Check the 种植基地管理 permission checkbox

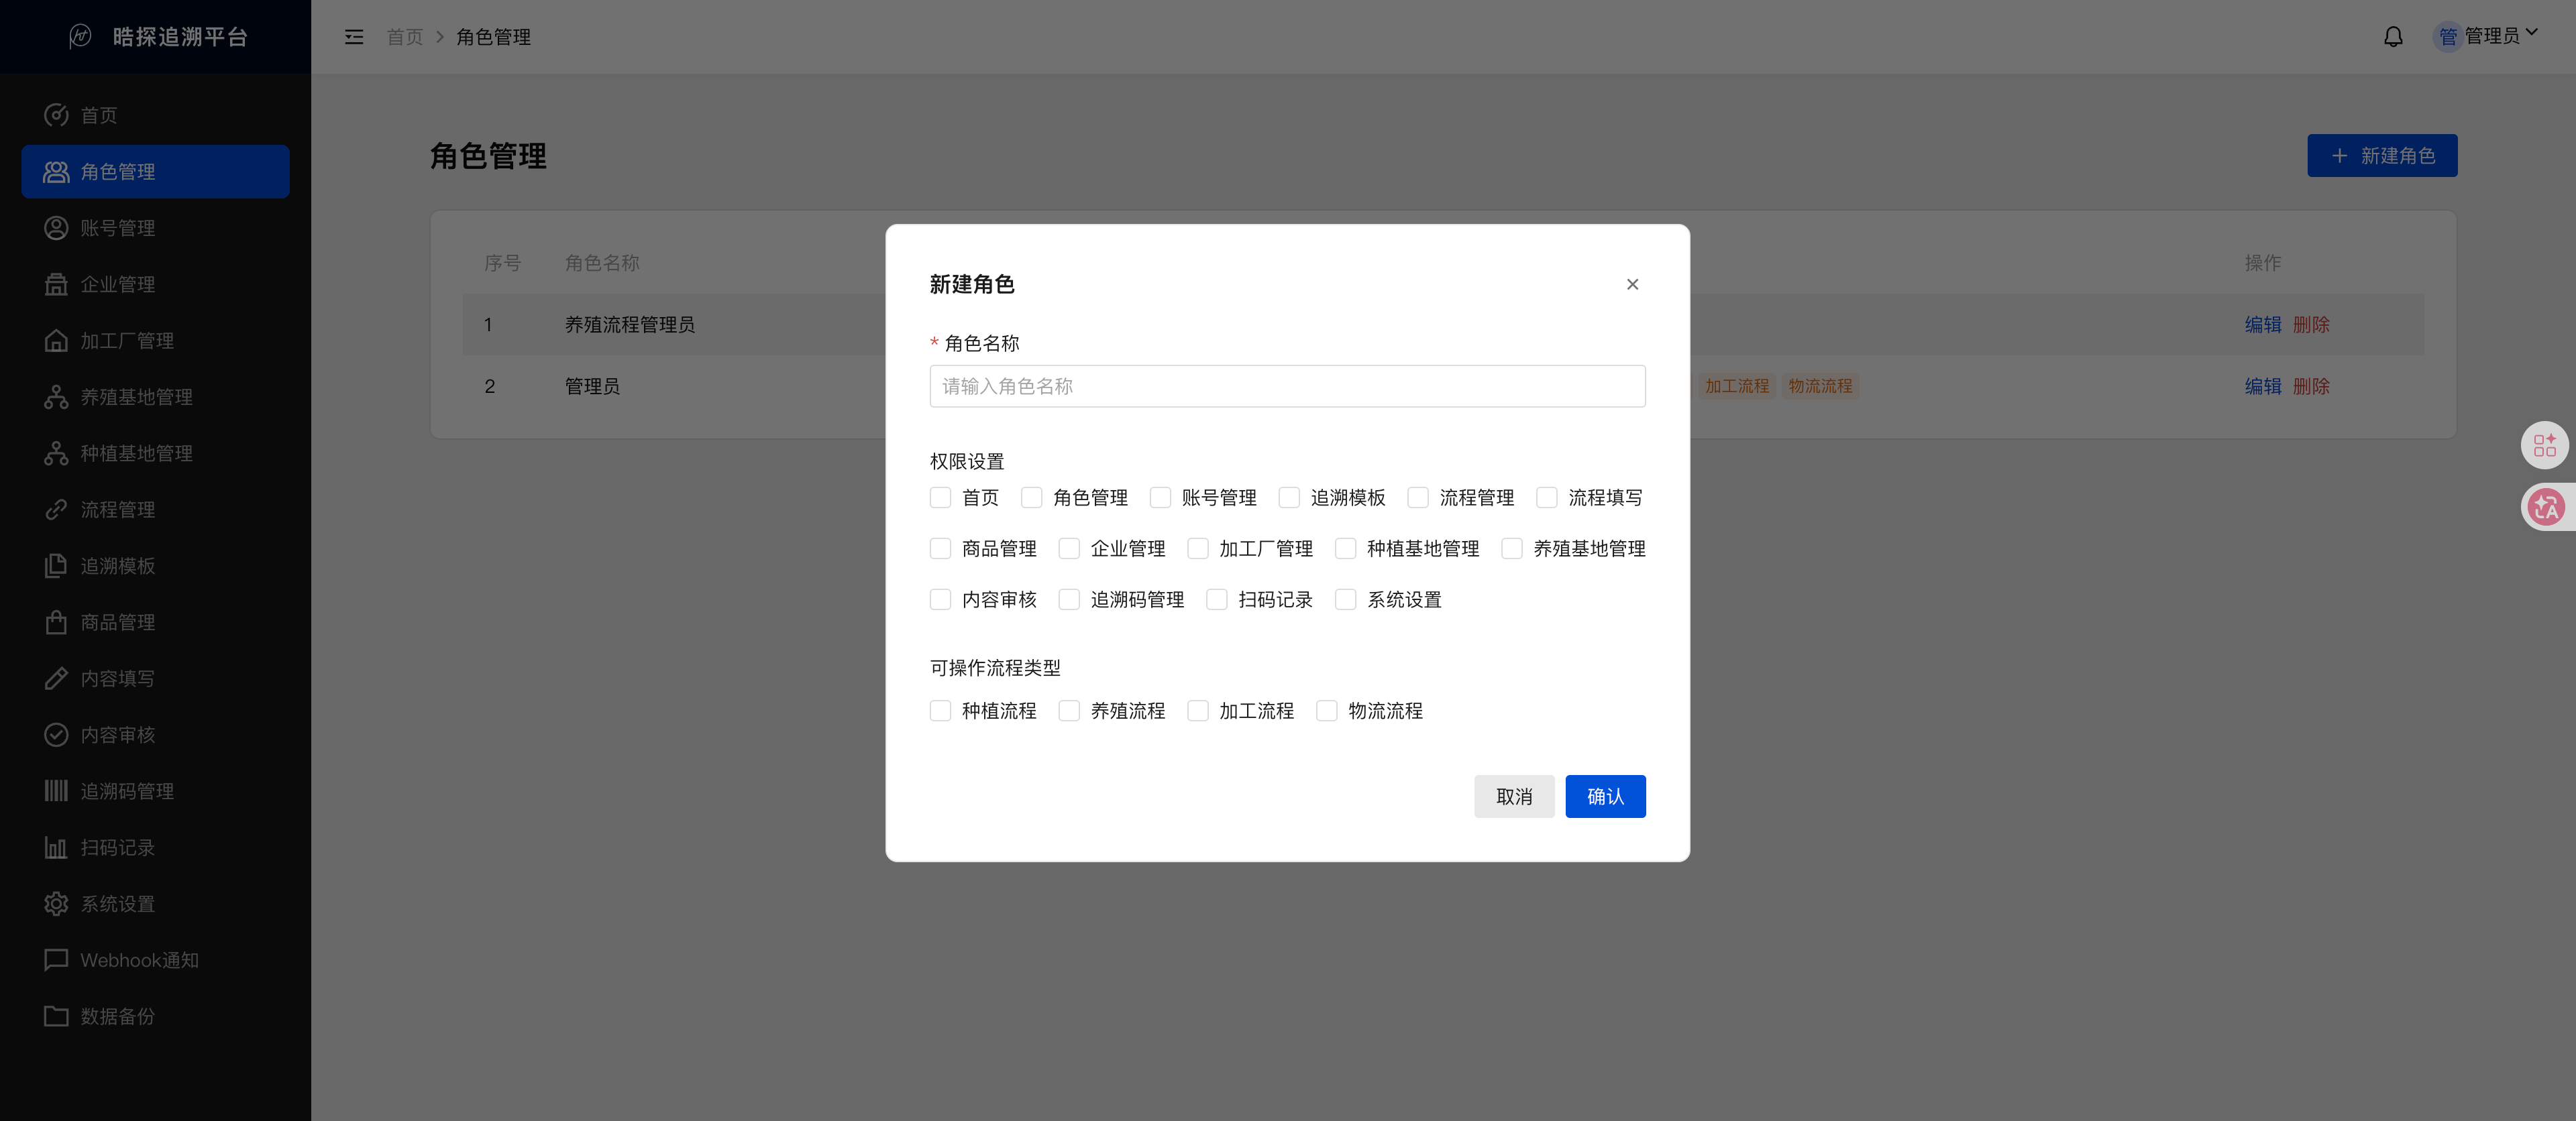[x=1346, y=548]
